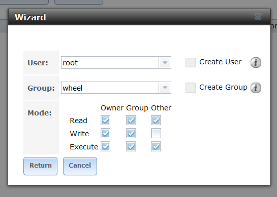Open the User dropdown arrow
Image resolution: width=277 pixels, height=197 pixels.
(x=165, y=62)
